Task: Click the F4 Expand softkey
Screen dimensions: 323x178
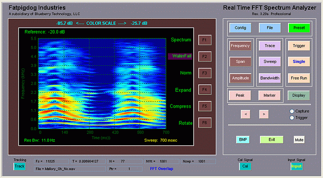Action: pos(204,90)
